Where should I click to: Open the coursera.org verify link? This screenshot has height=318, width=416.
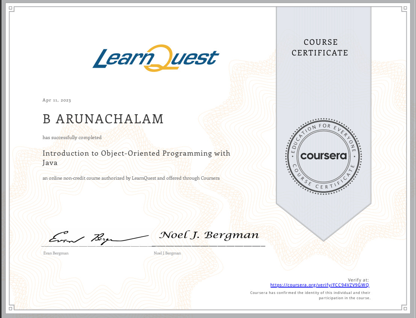tap(320, 285)
